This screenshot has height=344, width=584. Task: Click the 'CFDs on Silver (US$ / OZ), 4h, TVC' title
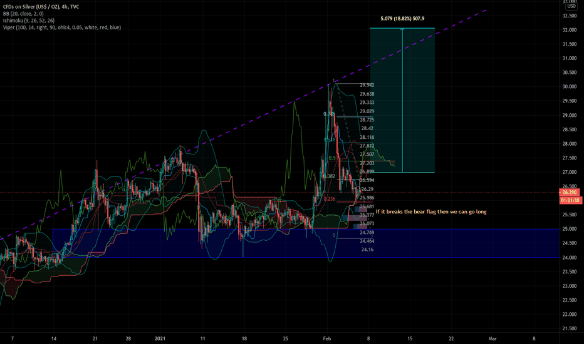pos(41,7)
